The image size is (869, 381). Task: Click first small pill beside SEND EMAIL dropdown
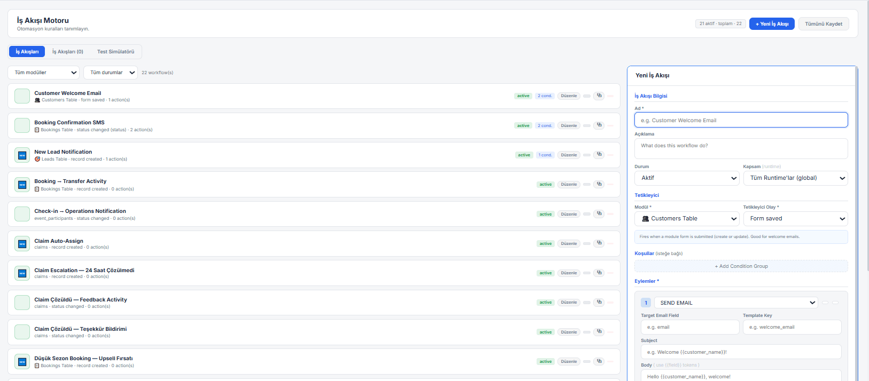pos(825,303)
